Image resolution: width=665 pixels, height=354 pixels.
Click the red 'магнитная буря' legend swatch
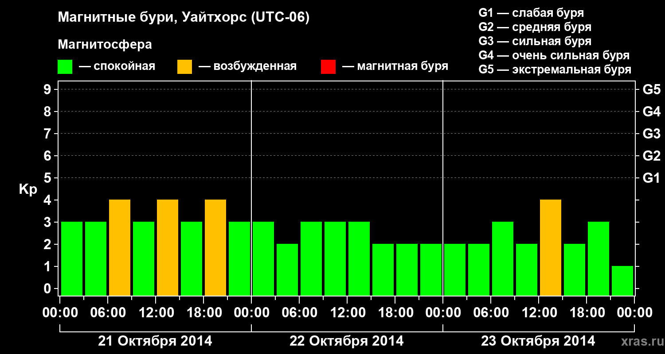pos(329,67)
